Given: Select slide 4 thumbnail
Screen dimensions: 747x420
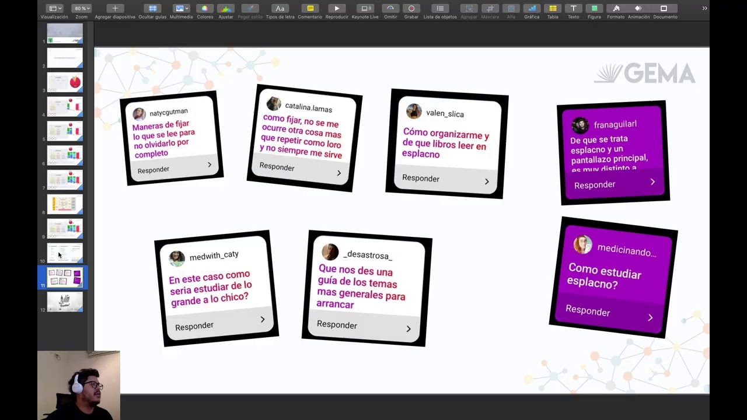Looking at the screenshot, I should coord(65,107).
